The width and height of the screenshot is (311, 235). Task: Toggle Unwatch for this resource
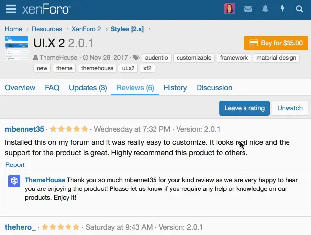pos(290,108)
